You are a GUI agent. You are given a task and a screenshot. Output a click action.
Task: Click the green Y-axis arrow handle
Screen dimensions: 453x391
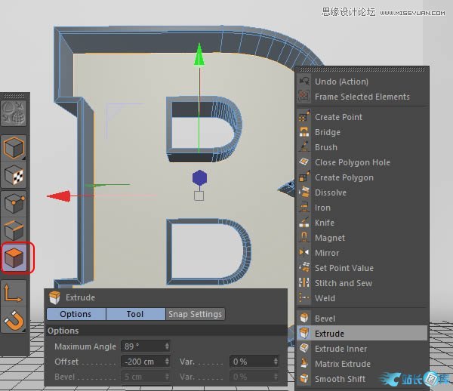(199, 54)
